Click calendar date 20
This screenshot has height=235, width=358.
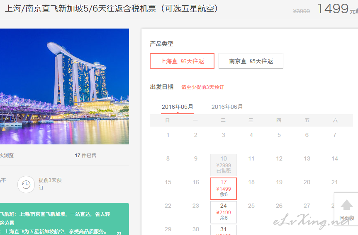(x=307, y=182)
